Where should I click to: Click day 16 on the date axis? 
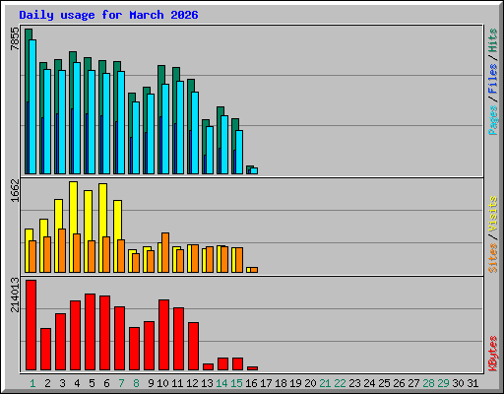tap(251, 383)
